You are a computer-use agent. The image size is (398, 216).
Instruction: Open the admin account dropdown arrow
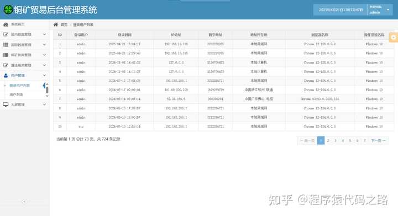click(388, 9)
